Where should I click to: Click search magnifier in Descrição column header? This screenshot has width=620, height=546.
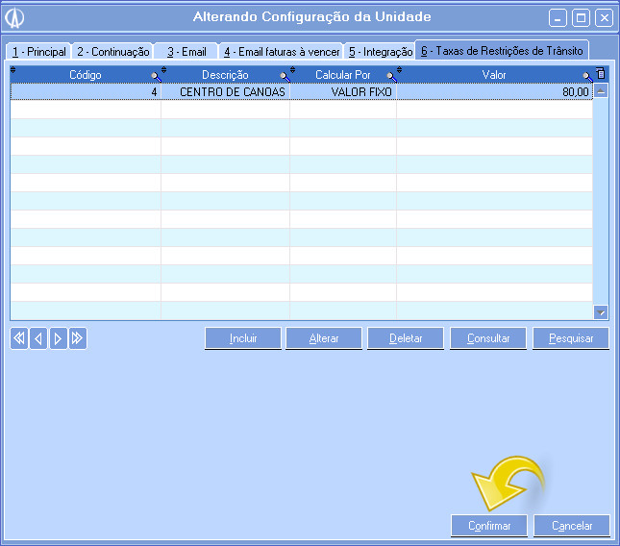[x=285, y=76]
